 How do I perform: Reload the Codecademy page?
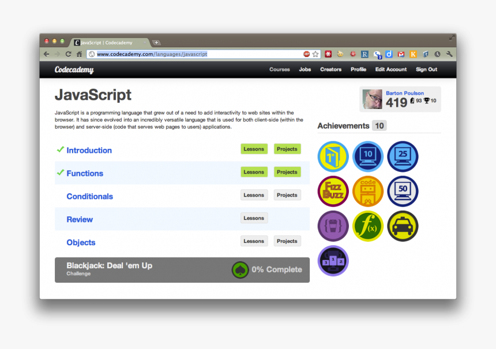(x=68, y=54)
